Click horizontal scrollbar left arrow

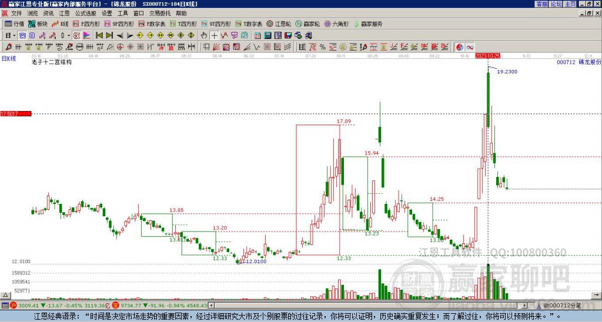coord(211,306)
